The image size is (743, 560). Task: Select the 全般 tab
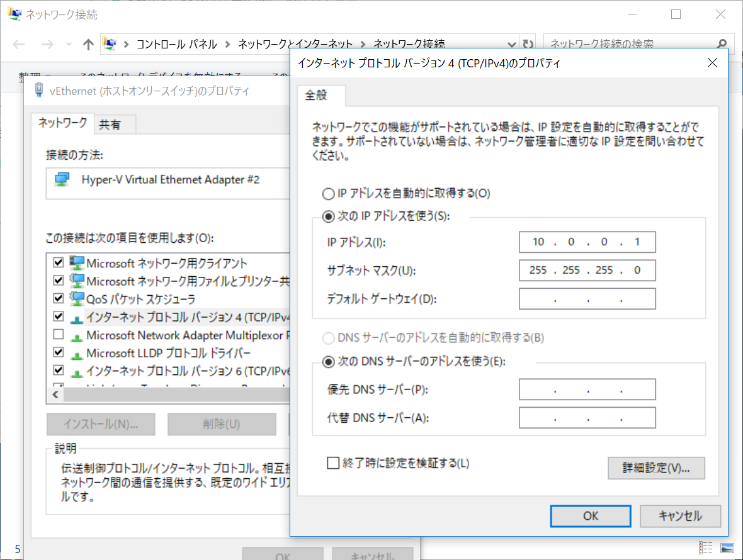317,96
